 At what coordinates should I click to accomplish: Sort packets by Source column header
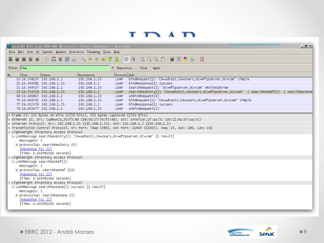(59, 75)
